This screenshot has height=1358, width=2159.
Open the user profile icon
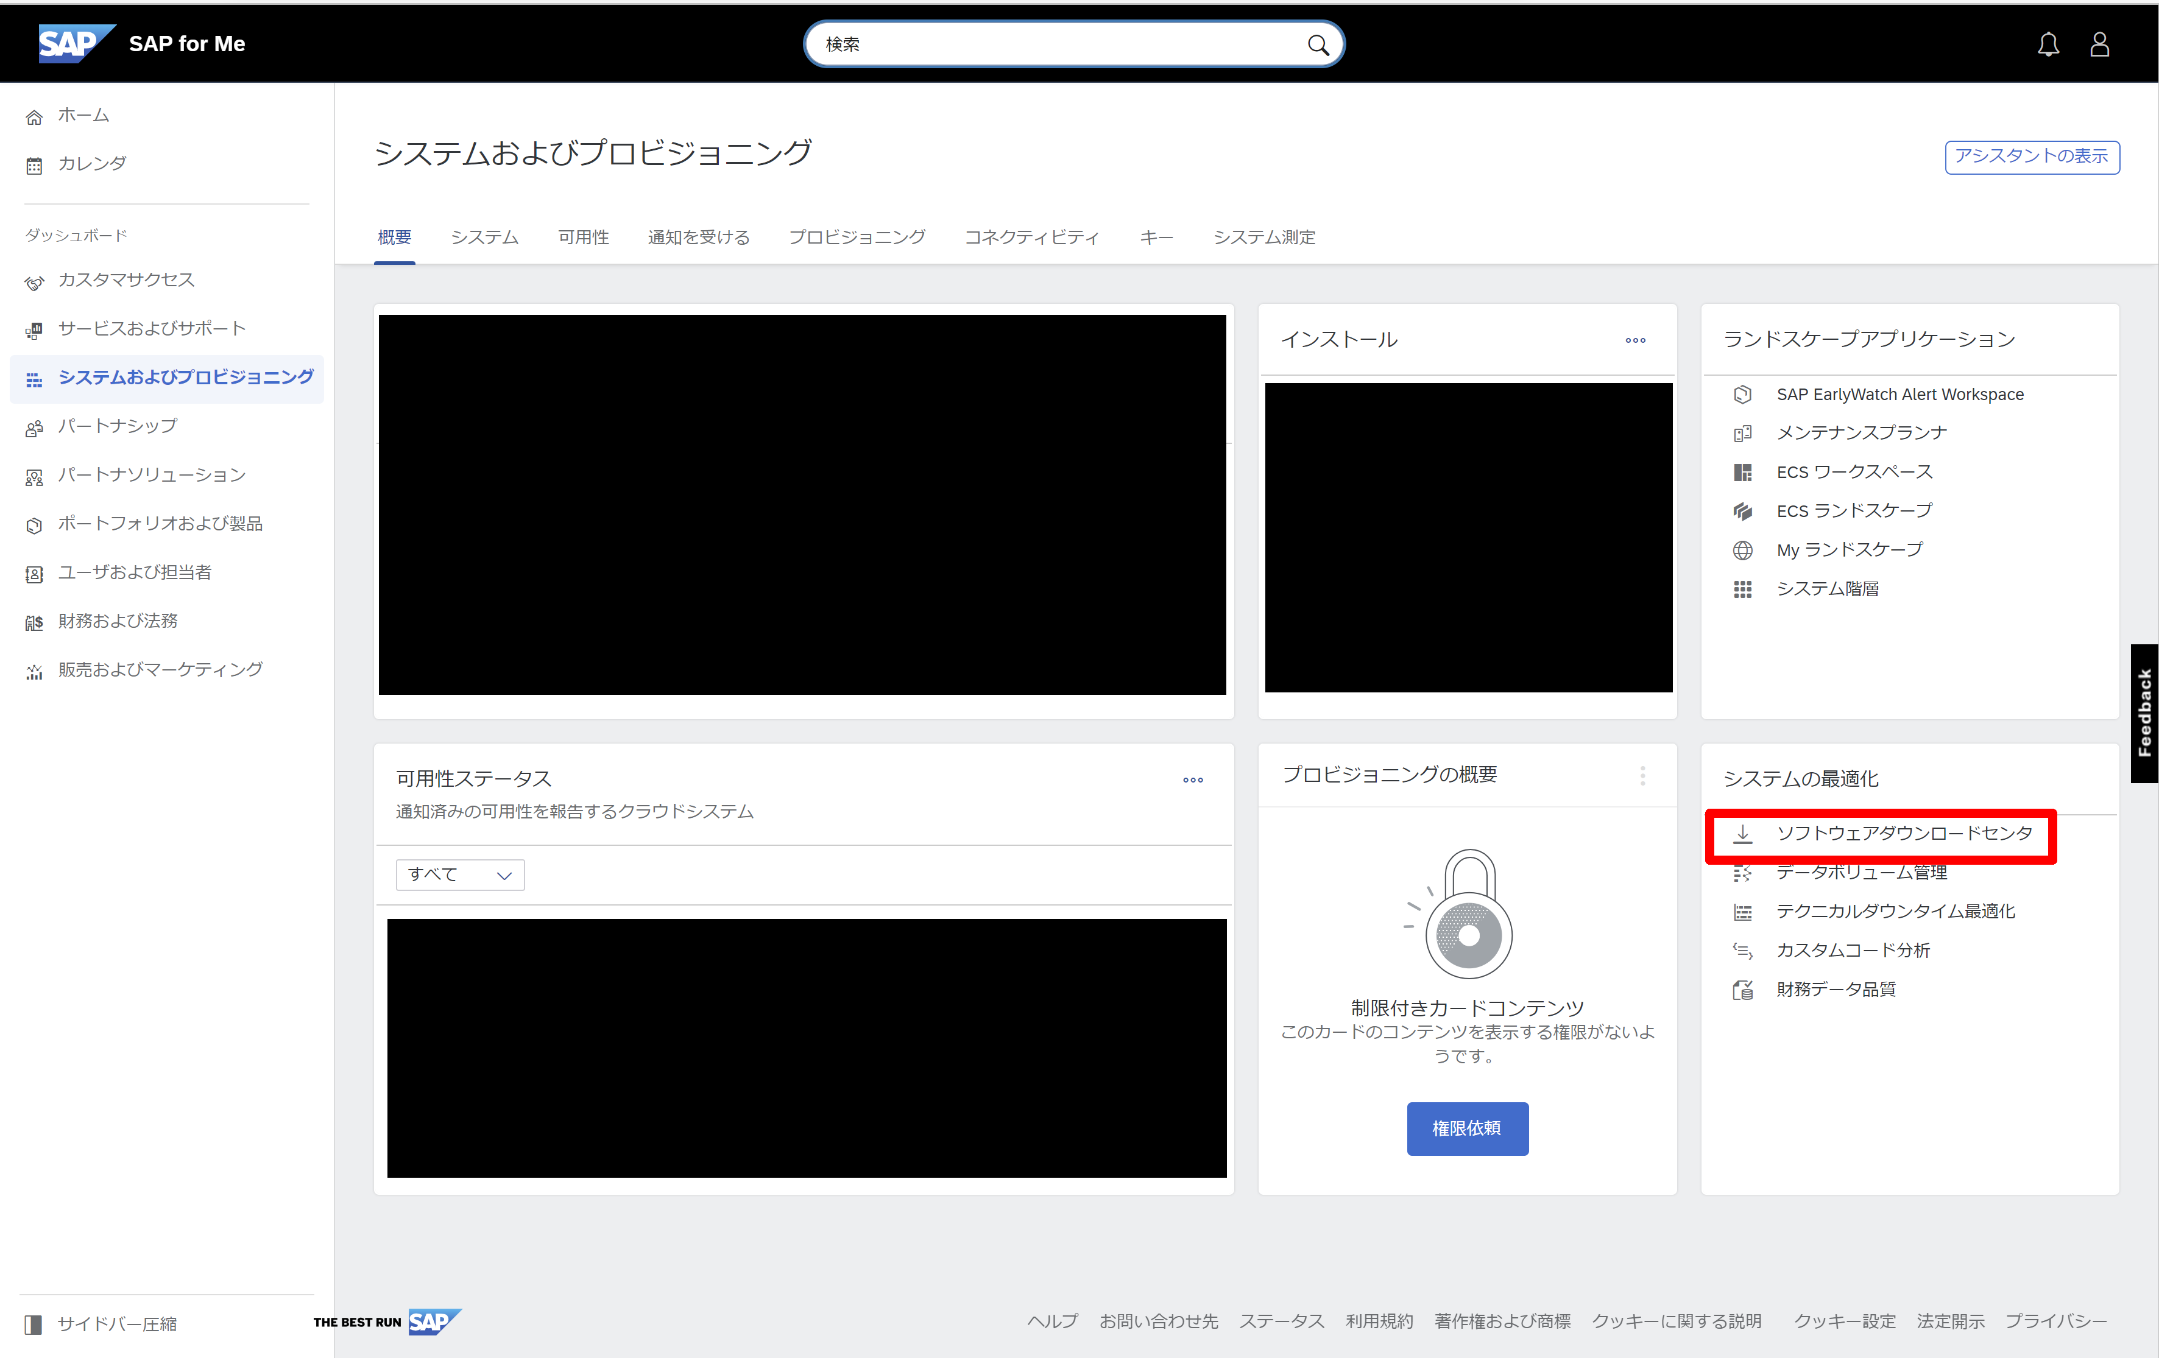pos(2101,43)
